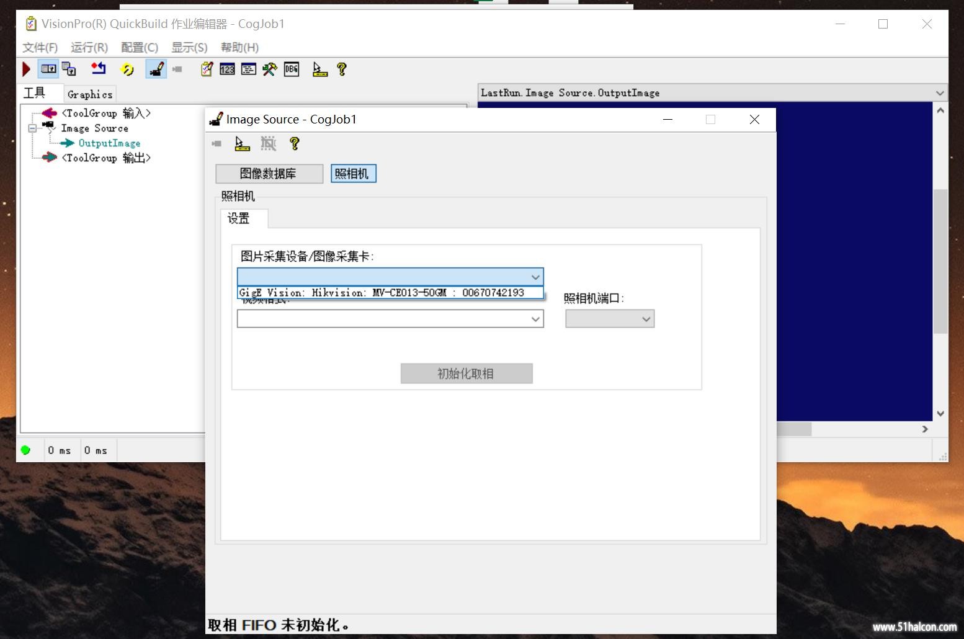Click the teal arrow icon beside OutputImage
The height and width of the screenshot is (639, 964).
67,143
